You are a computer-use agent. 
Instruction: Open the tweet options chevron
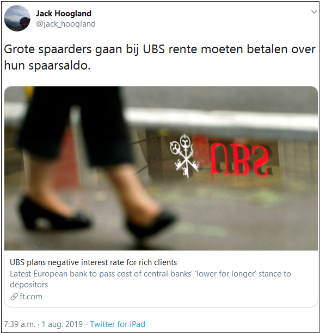tap(314, 12)
